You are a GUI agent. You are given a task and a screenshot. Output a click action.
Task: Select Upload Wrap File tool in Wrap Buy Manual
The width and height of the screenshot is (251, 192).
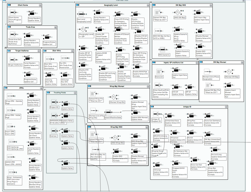point(93,93)
